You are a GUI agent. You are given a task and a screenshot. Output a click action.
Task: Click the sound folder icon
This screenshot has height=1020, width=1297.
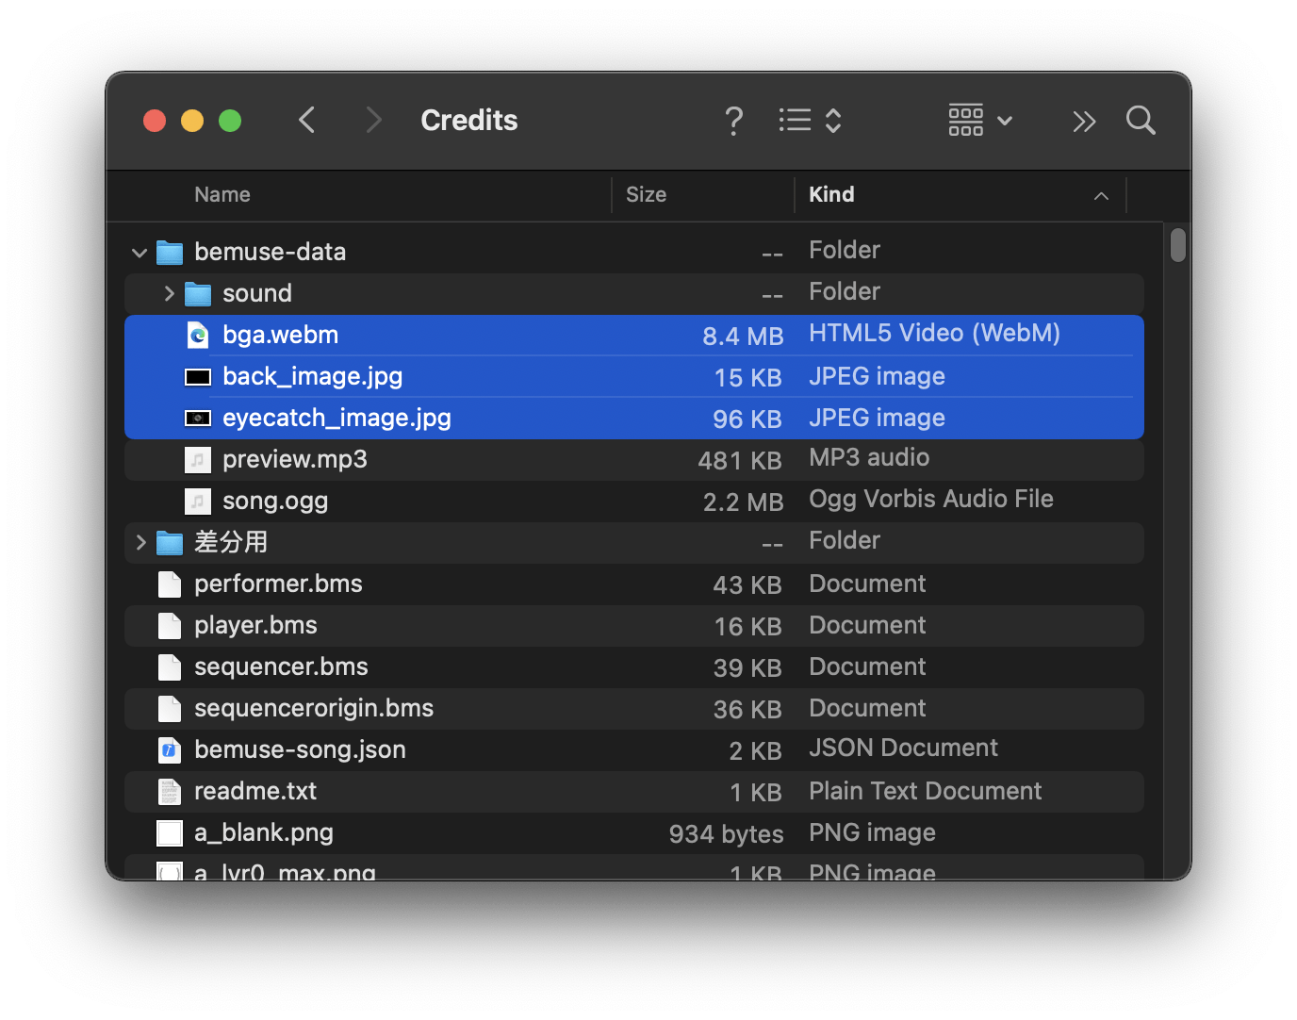(x=198, y=293)
